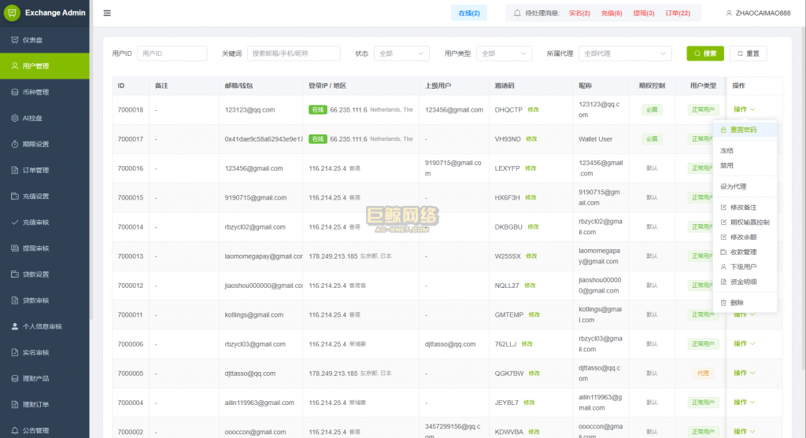Click the 提现审核 icon in sidebar

click(14, 248)
